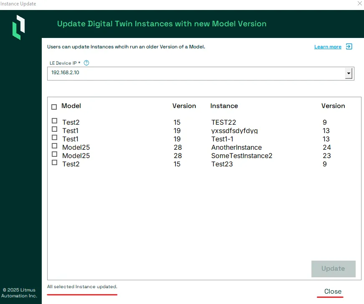Screen dimensions: 364x304
Task: Open the Learn more link
Action: click(328, 47)
